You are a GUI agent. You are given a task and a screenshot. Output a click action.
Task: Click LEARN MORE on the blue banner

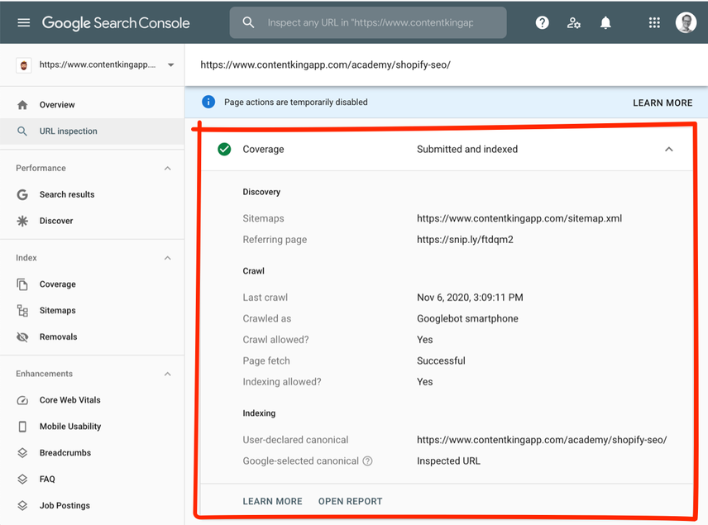[x=663, y=103]
